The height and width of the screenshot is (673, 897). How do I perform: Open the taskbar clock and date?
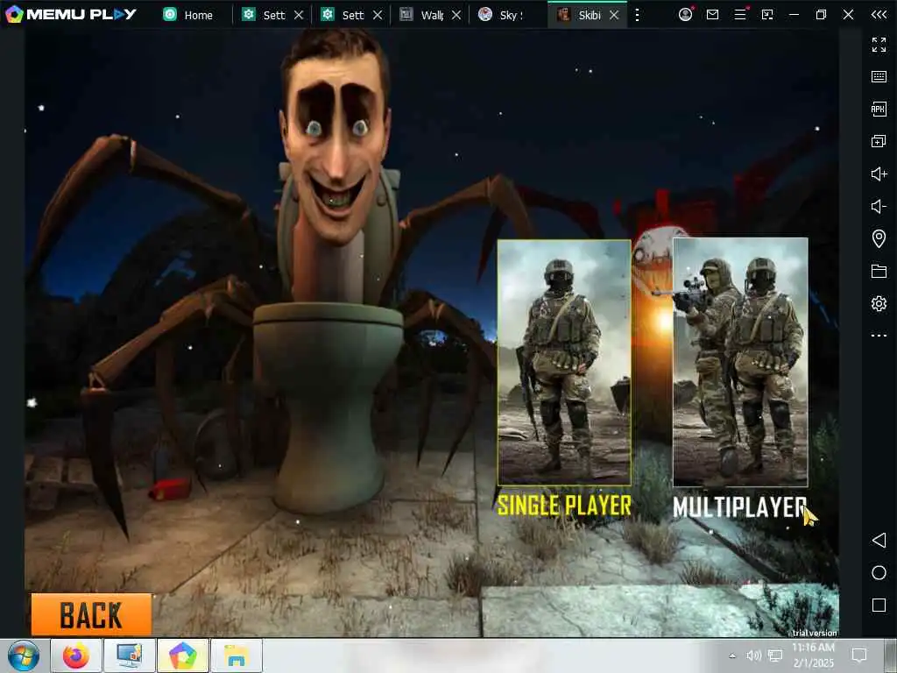click(x=813, y=655)
